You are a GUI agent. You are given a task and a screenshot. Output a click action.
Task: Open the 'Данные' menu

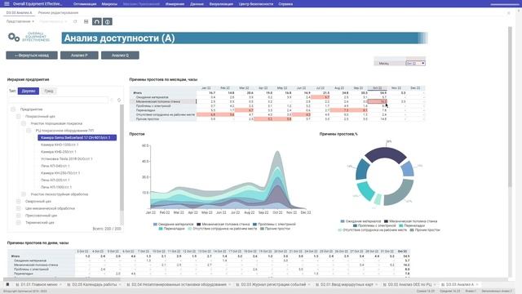point(197,4)
